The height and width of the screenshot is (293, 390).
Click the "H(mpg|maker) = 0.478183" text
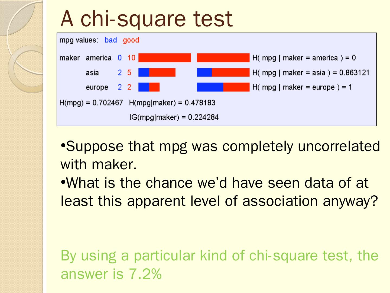[172, 103]
